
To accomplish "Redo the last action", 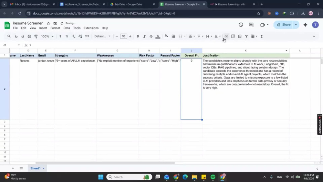I will click(x=23, y=36).
